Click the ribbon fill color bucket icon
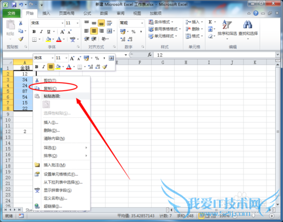The height and width of the screenshot is (222, 283). click(x=48, y=39)
